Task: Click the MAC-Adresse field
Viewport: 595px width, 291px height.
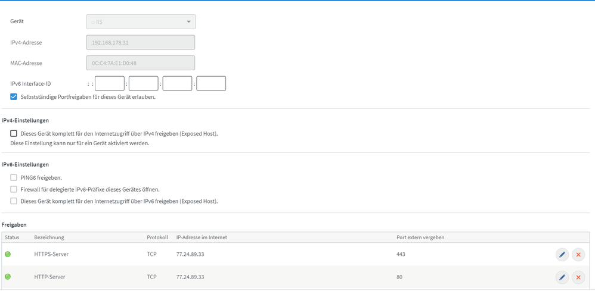Action: 140,63
